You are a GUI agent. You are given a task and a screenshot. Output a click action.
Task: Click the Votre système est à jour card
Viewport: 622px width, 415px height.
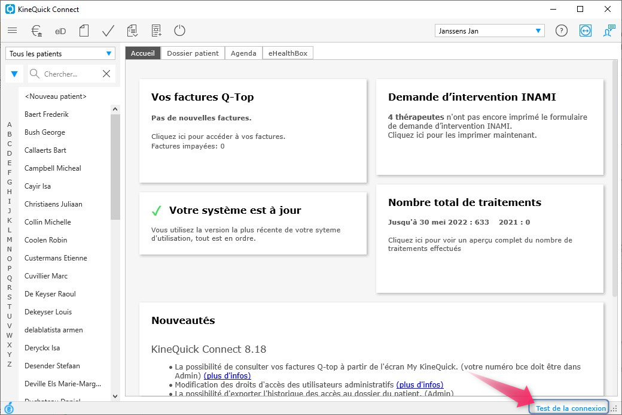[x=253, y=223]
